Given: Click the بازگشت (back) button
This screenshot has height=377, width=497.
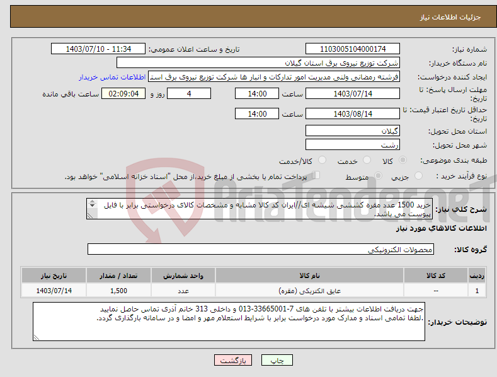Looking at the screenshot, I should 233,360.
